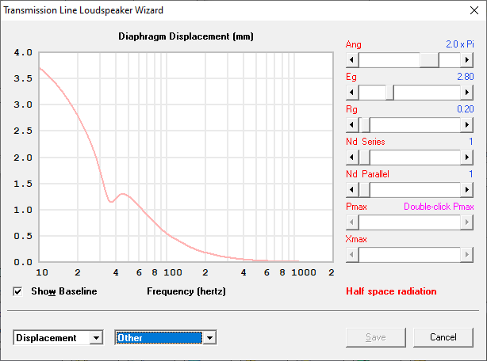Toggle the Show Baseline checkbox

pyautogui.click(x=17, y=291)
